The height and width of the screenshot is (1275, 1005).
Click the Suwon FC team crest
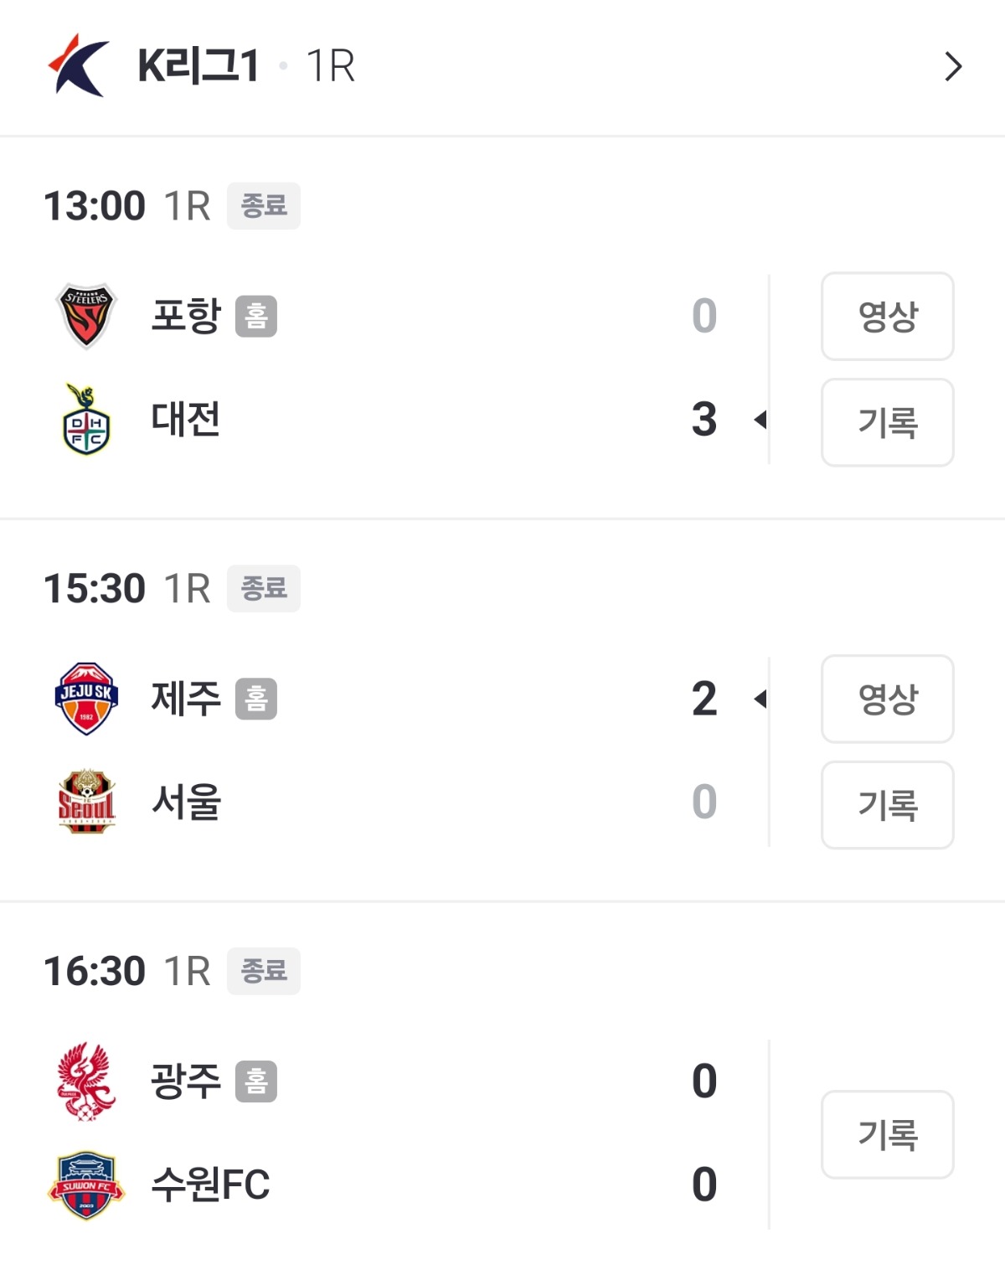point(86,1185)
